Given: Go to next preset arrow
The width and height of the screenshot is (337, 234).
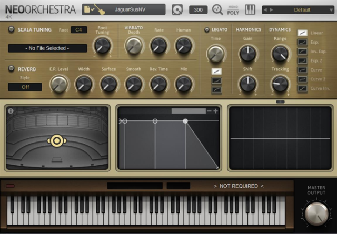Looking at the screenshot, I should [272, 9].
